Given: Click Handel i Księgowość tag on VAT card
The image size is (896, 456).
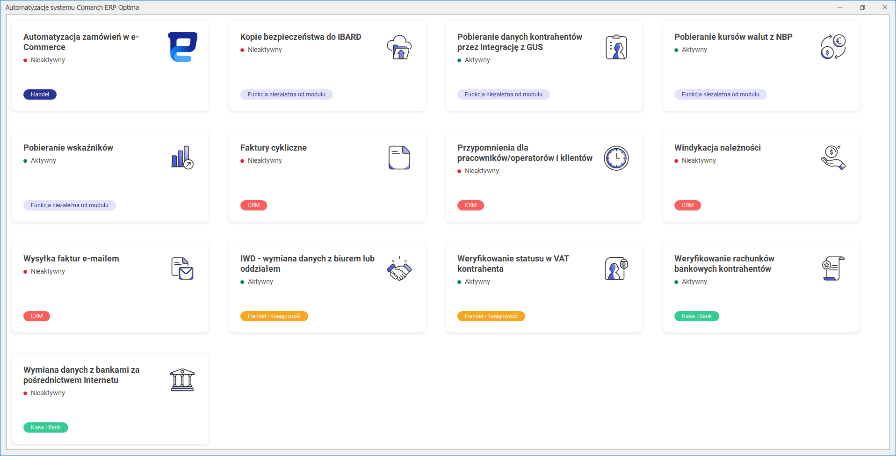Looking at the screenshot, I should [x=491, y=316].
